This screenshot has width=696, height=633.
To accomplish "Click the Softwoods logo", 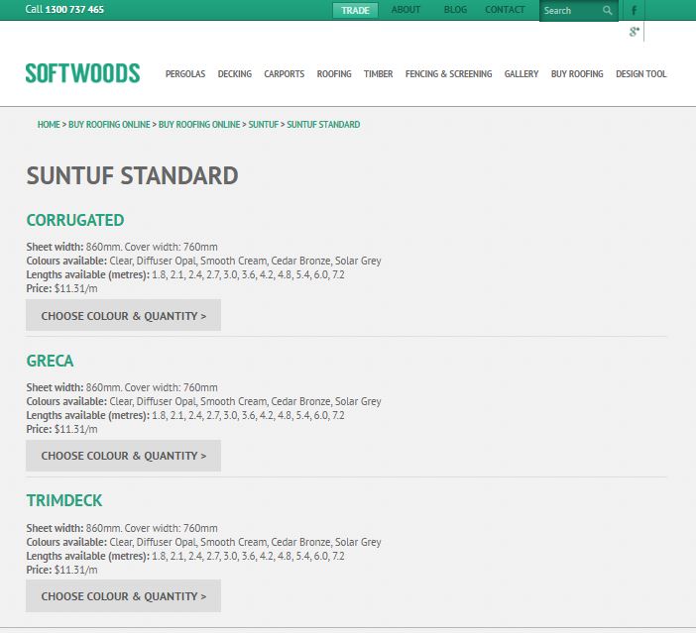I will tap(82, 73).
